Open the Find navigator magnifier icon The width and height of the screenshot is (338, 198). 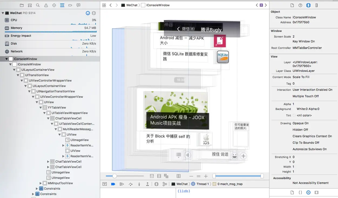(38, 5)
